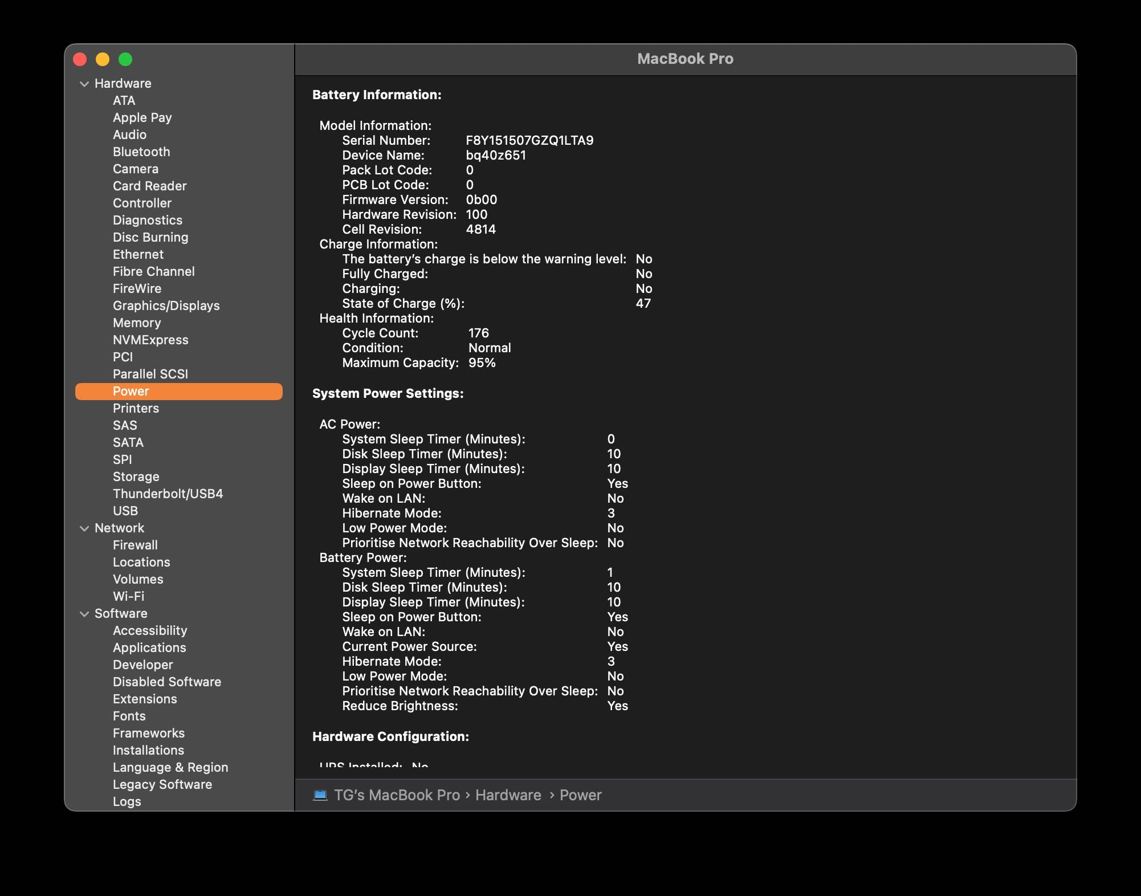The height and width of the screenshot is (896, 1141).
Task: Select NVMExpress in the sidebar
Action: coord(150,340)
